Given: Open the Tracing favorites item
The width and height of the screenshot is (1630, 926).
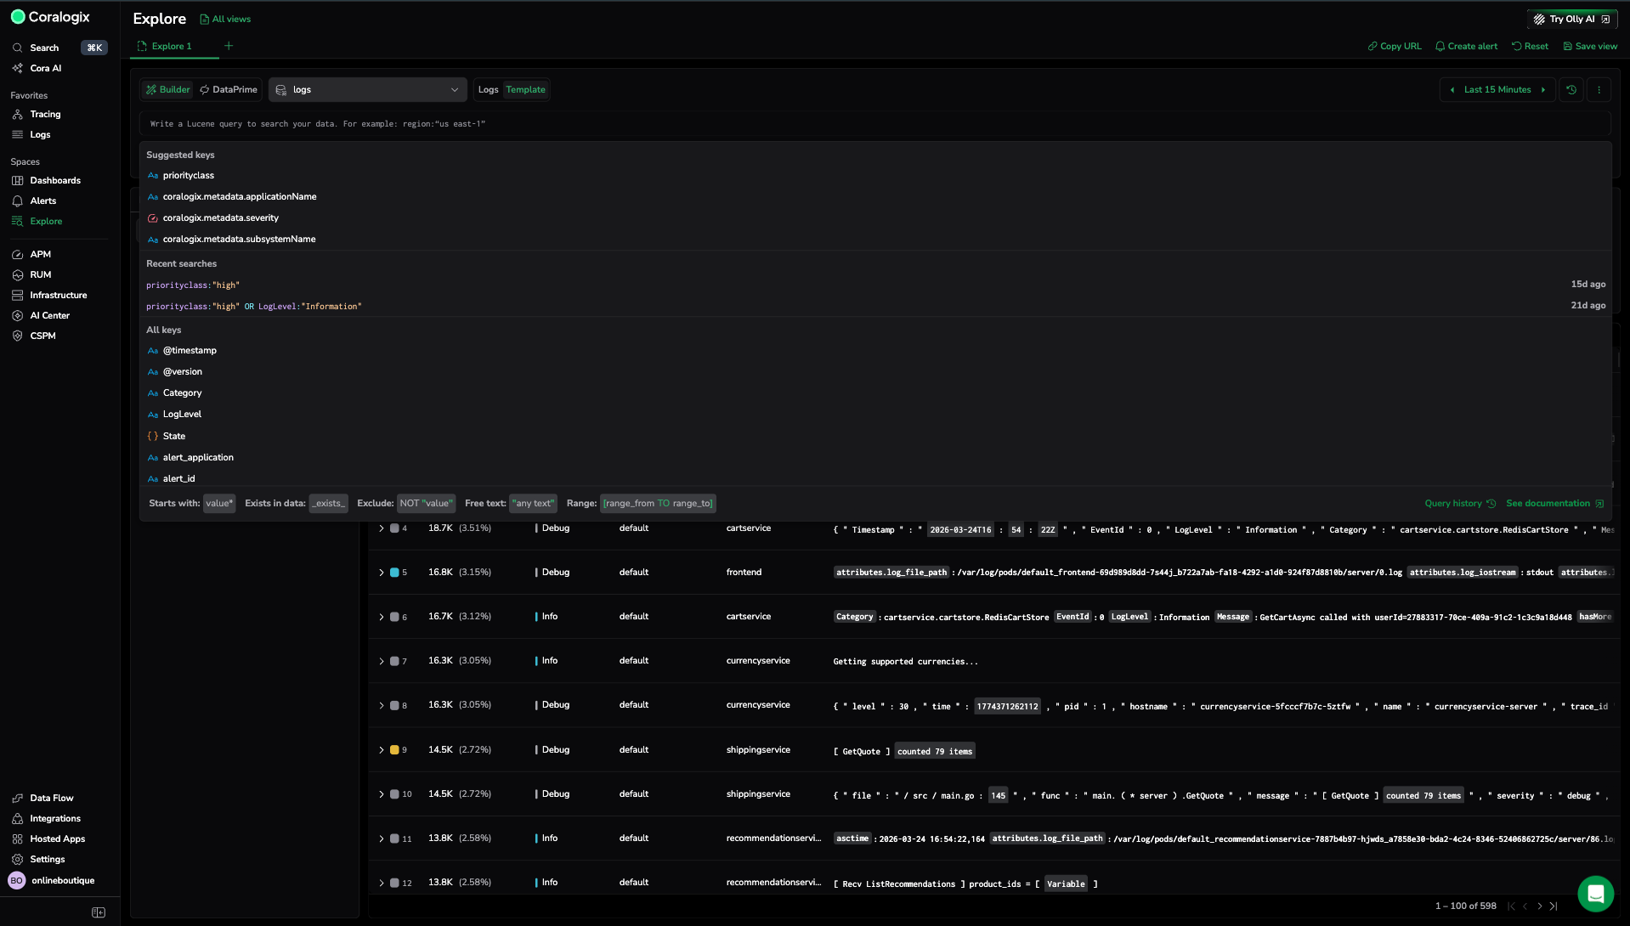Looking at the screenshot, I should 45,114.
